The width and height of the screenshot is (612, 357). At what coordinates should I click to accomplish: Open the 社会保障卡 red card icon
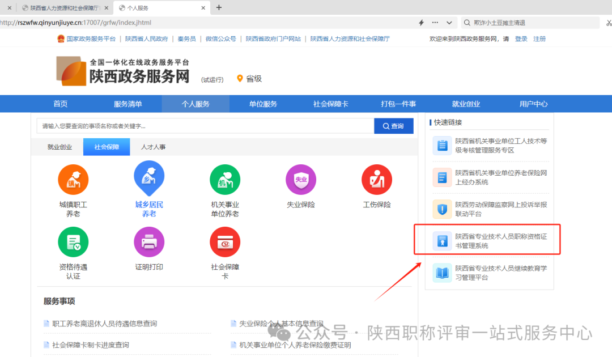[225, 242]
